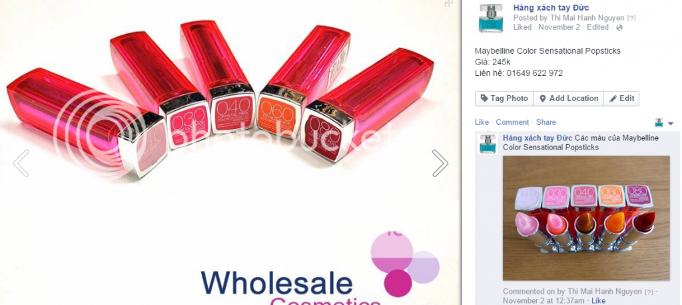Click the Edit pencil button
This screenshot has width=682, height=305.
click(621, 98)
